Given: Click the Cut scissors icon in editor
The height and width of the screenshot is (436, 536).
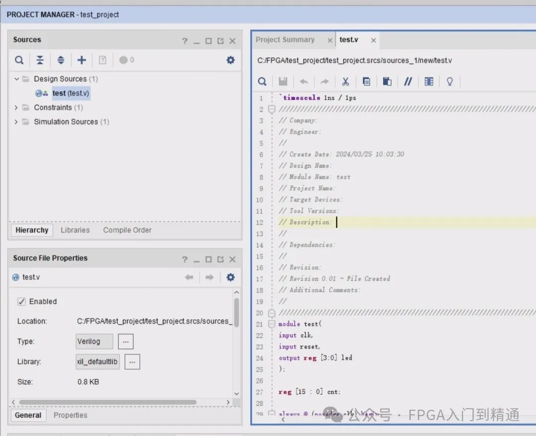Looking at the screenshot, I should (345, 81).
